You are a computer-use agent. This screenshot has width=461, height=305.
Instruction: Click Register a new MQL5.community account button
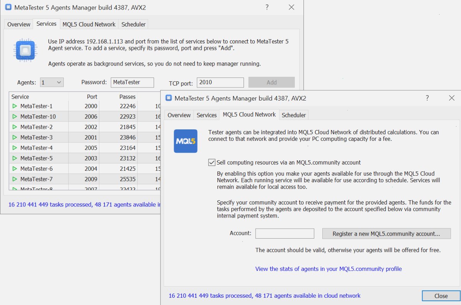[x=386, y=234]
